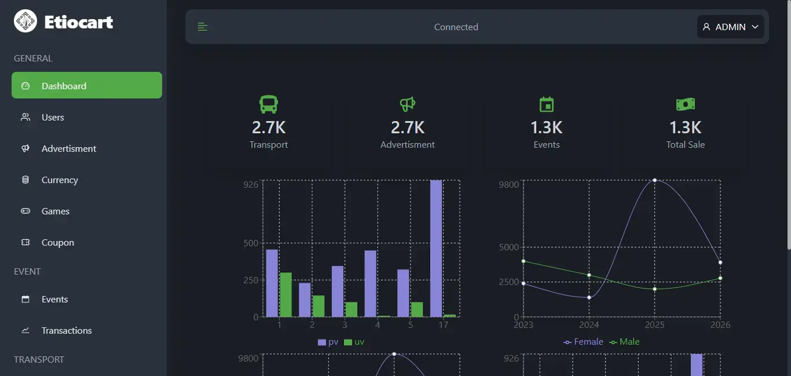The height and width of the screenshot is (376, 791).
Task: Click the Users icon in sidebar
Action: 25,117
